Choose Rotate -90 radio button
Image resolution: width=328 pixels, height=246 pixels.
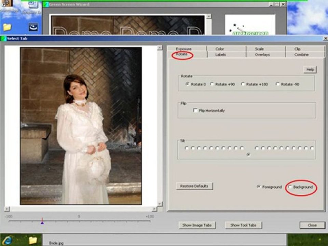tap(277, 84)
